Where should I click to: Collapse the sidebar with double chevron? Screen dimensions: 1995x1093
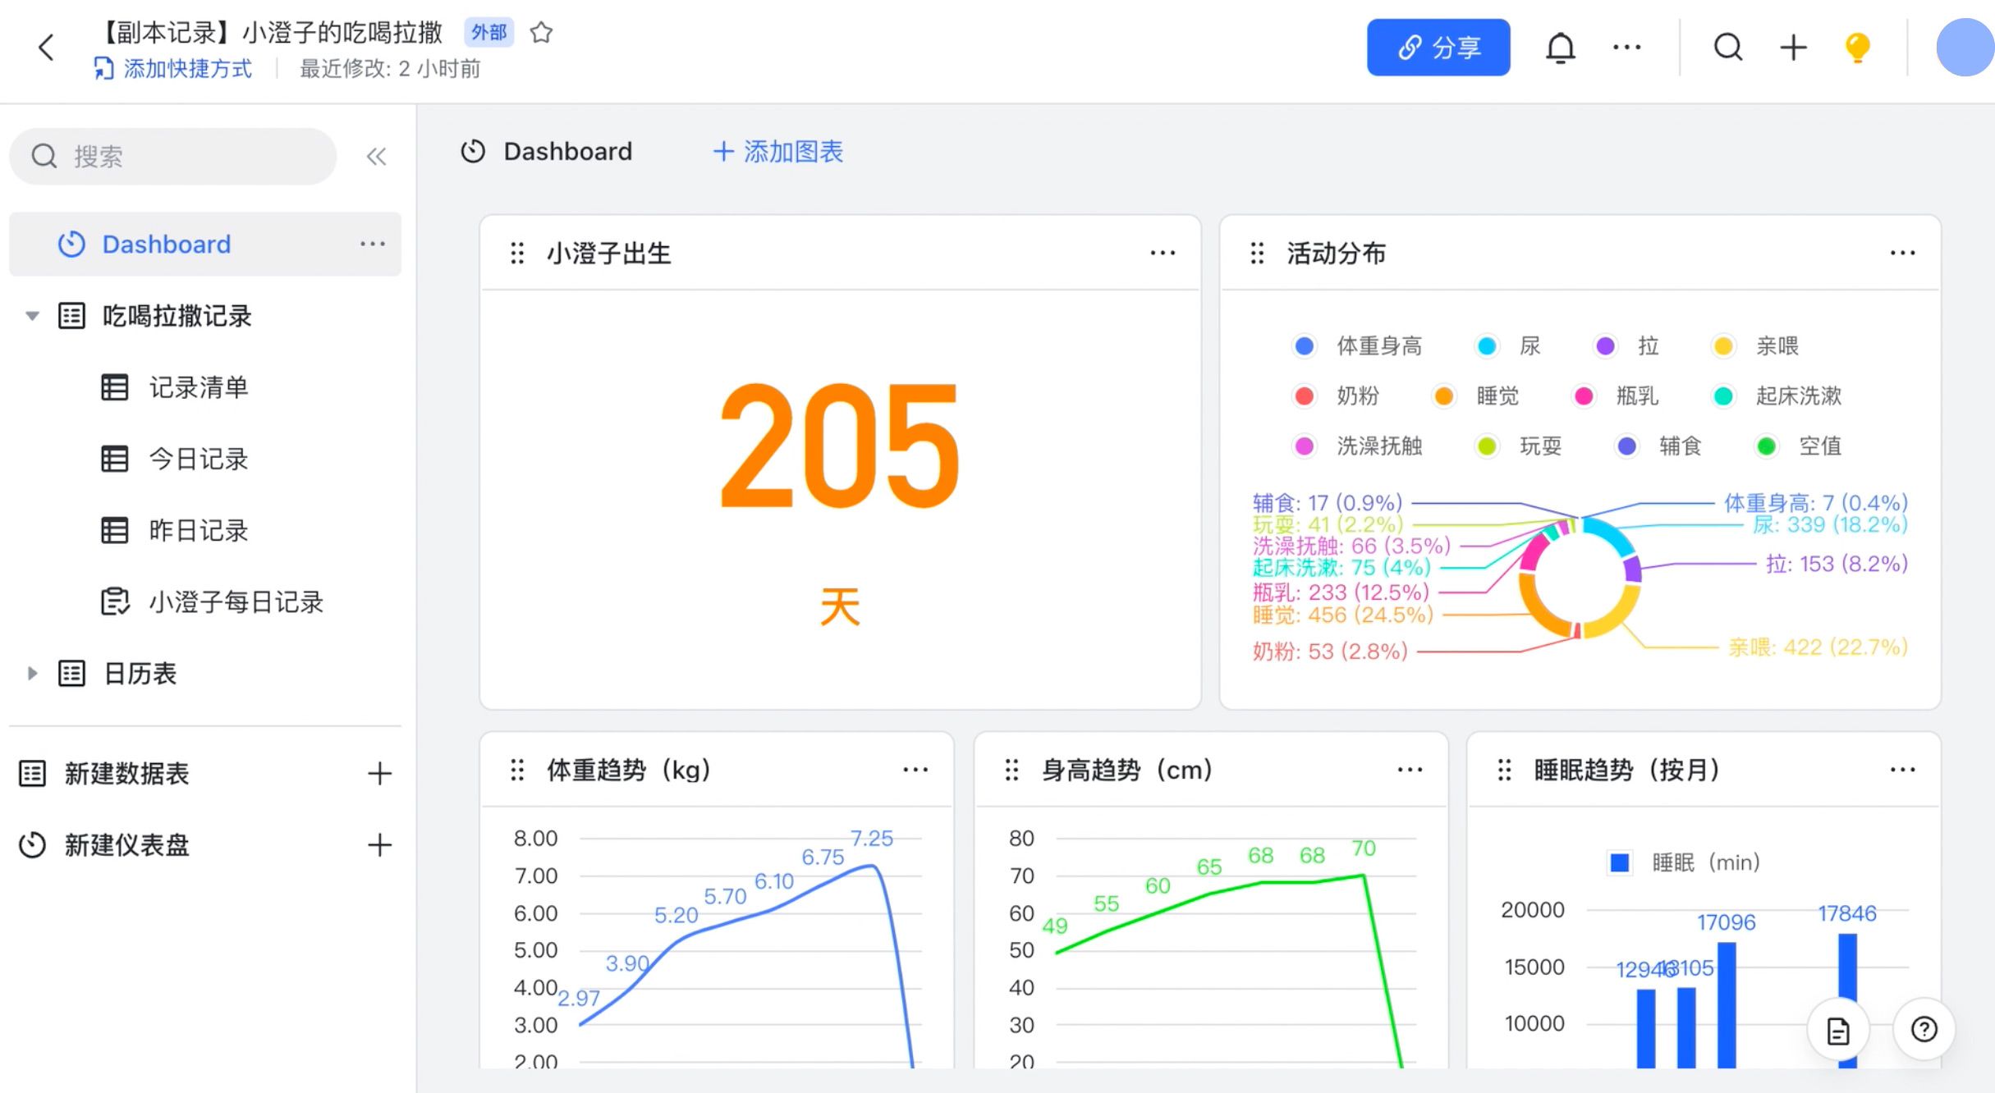pos(376,156)
